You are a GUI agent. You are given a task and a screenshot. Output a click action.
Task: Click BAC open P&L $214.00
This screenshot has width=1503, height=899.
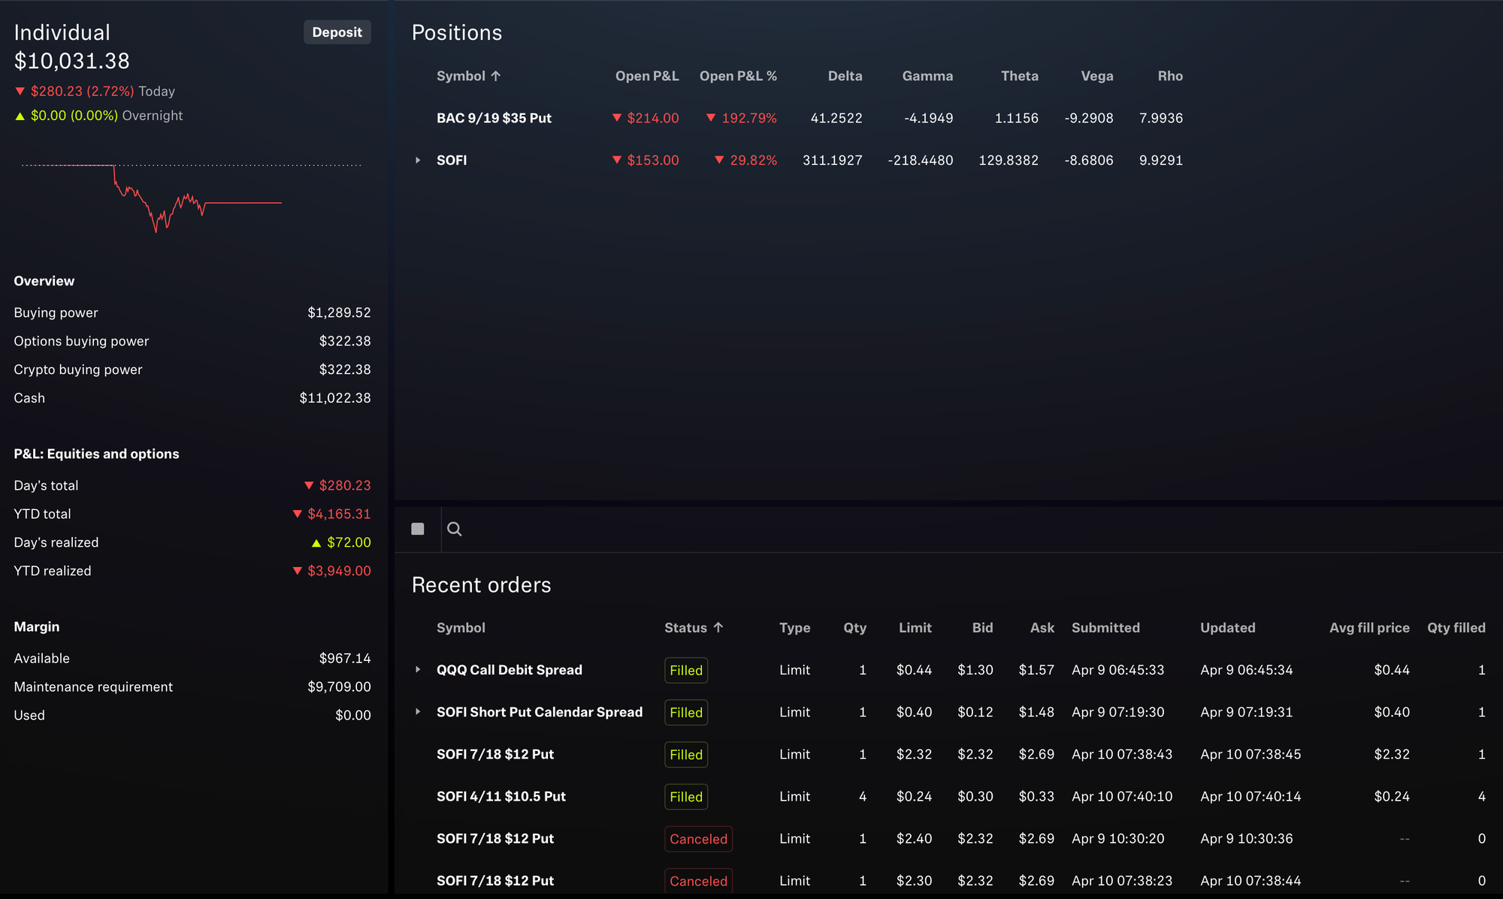pyautogui.click(x=646, y=118)
